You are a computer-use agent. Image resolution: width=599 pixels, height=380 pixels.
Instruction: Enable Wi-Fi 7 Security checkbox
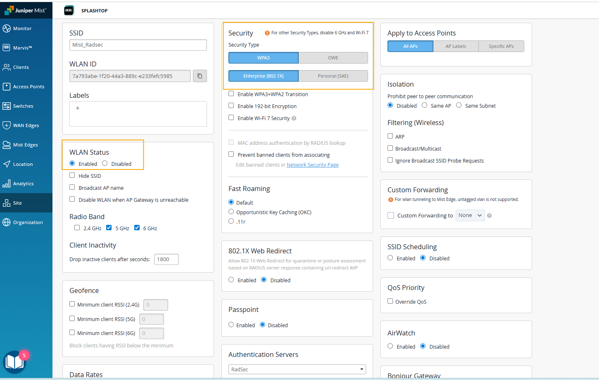[x=231, y=118]
